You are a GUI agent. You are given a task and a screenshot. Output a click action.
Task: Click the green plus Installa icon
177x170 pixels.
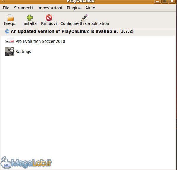(30, 18)
